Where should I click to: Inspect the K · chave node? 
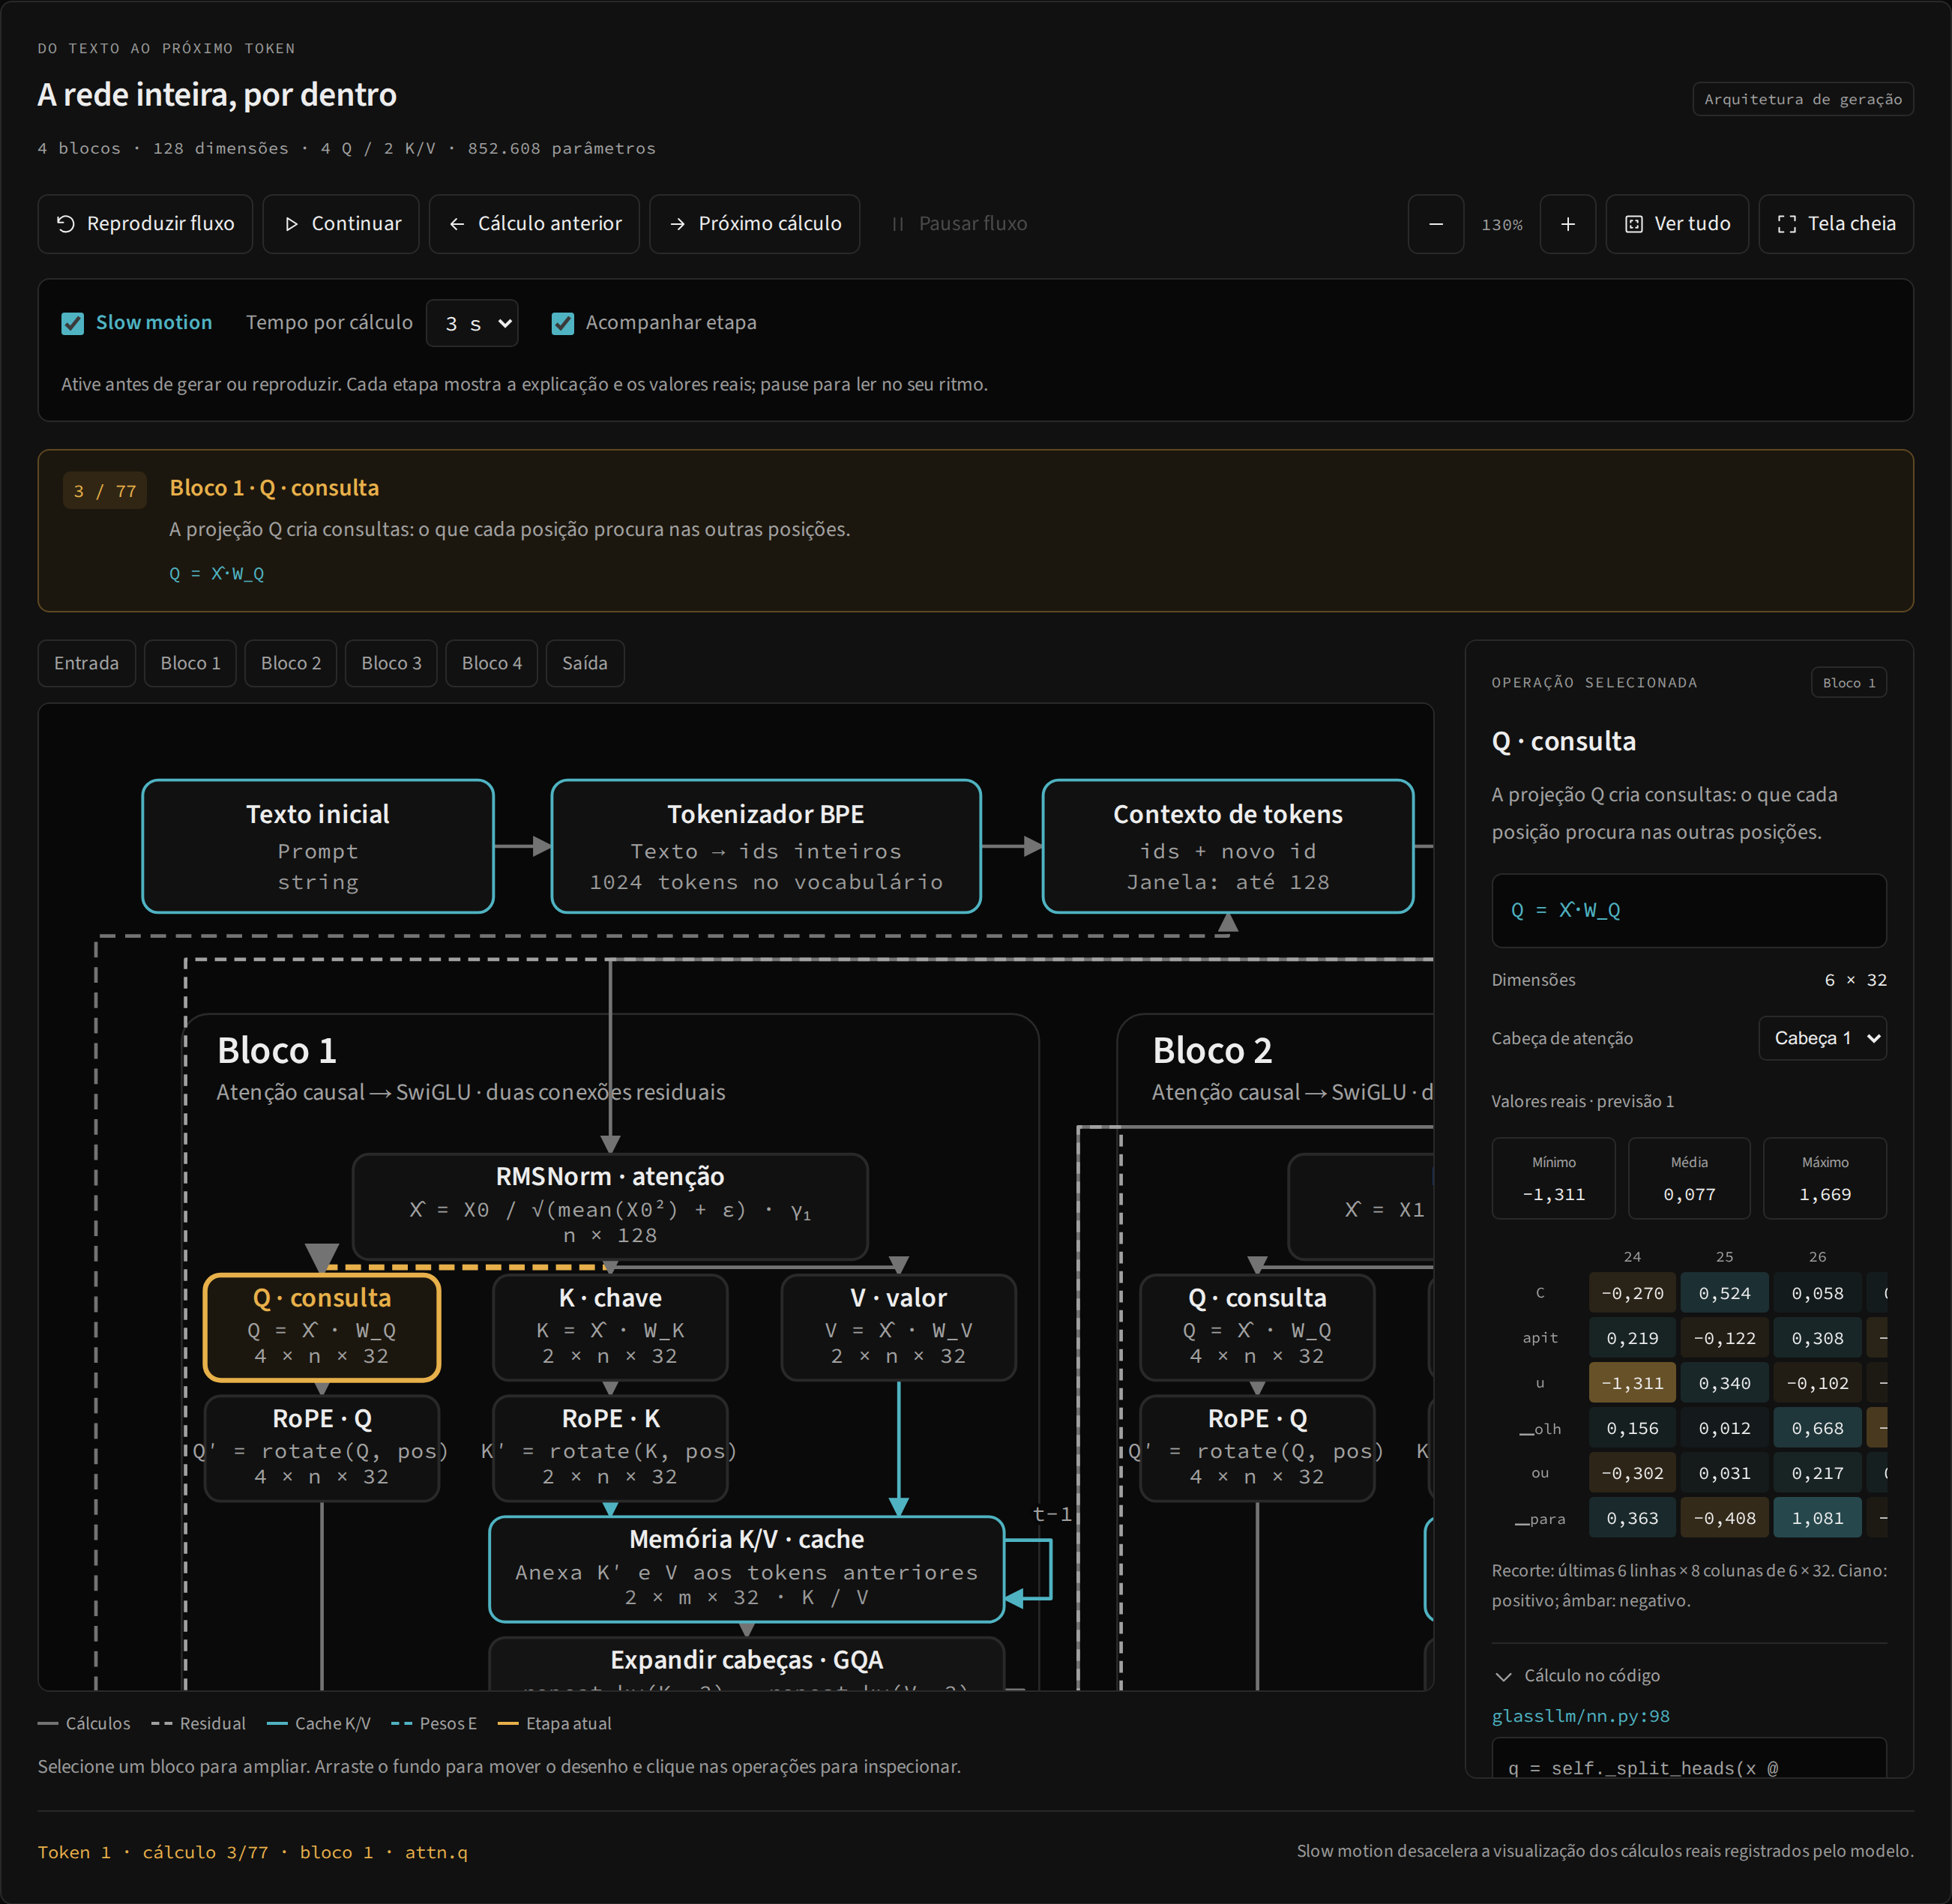pyautogui.click(x=610, y=1327)
